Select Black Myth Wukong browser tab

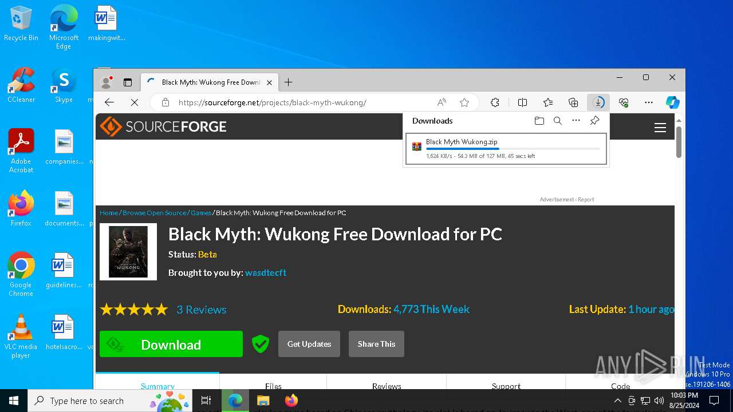click(210, 82)
